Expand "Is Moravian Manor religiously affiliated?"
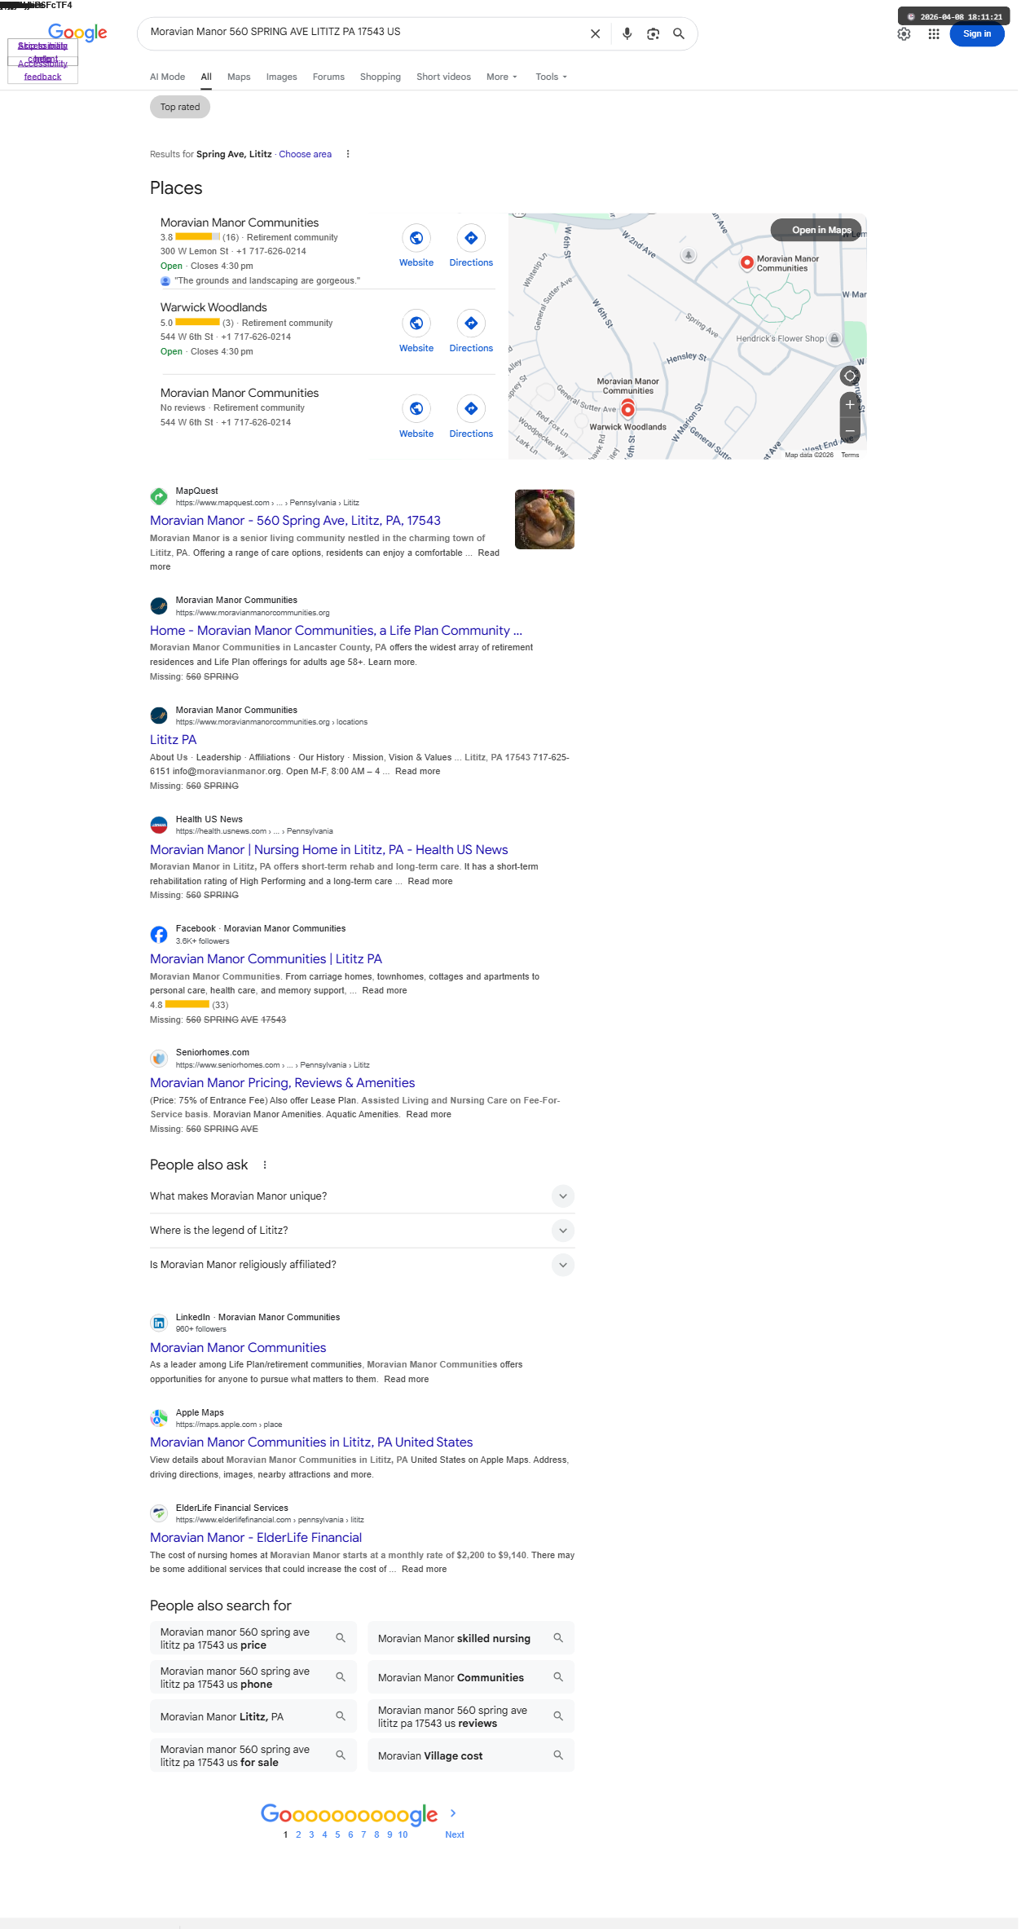The image size is (1030, 1929). coord(362,1265)
